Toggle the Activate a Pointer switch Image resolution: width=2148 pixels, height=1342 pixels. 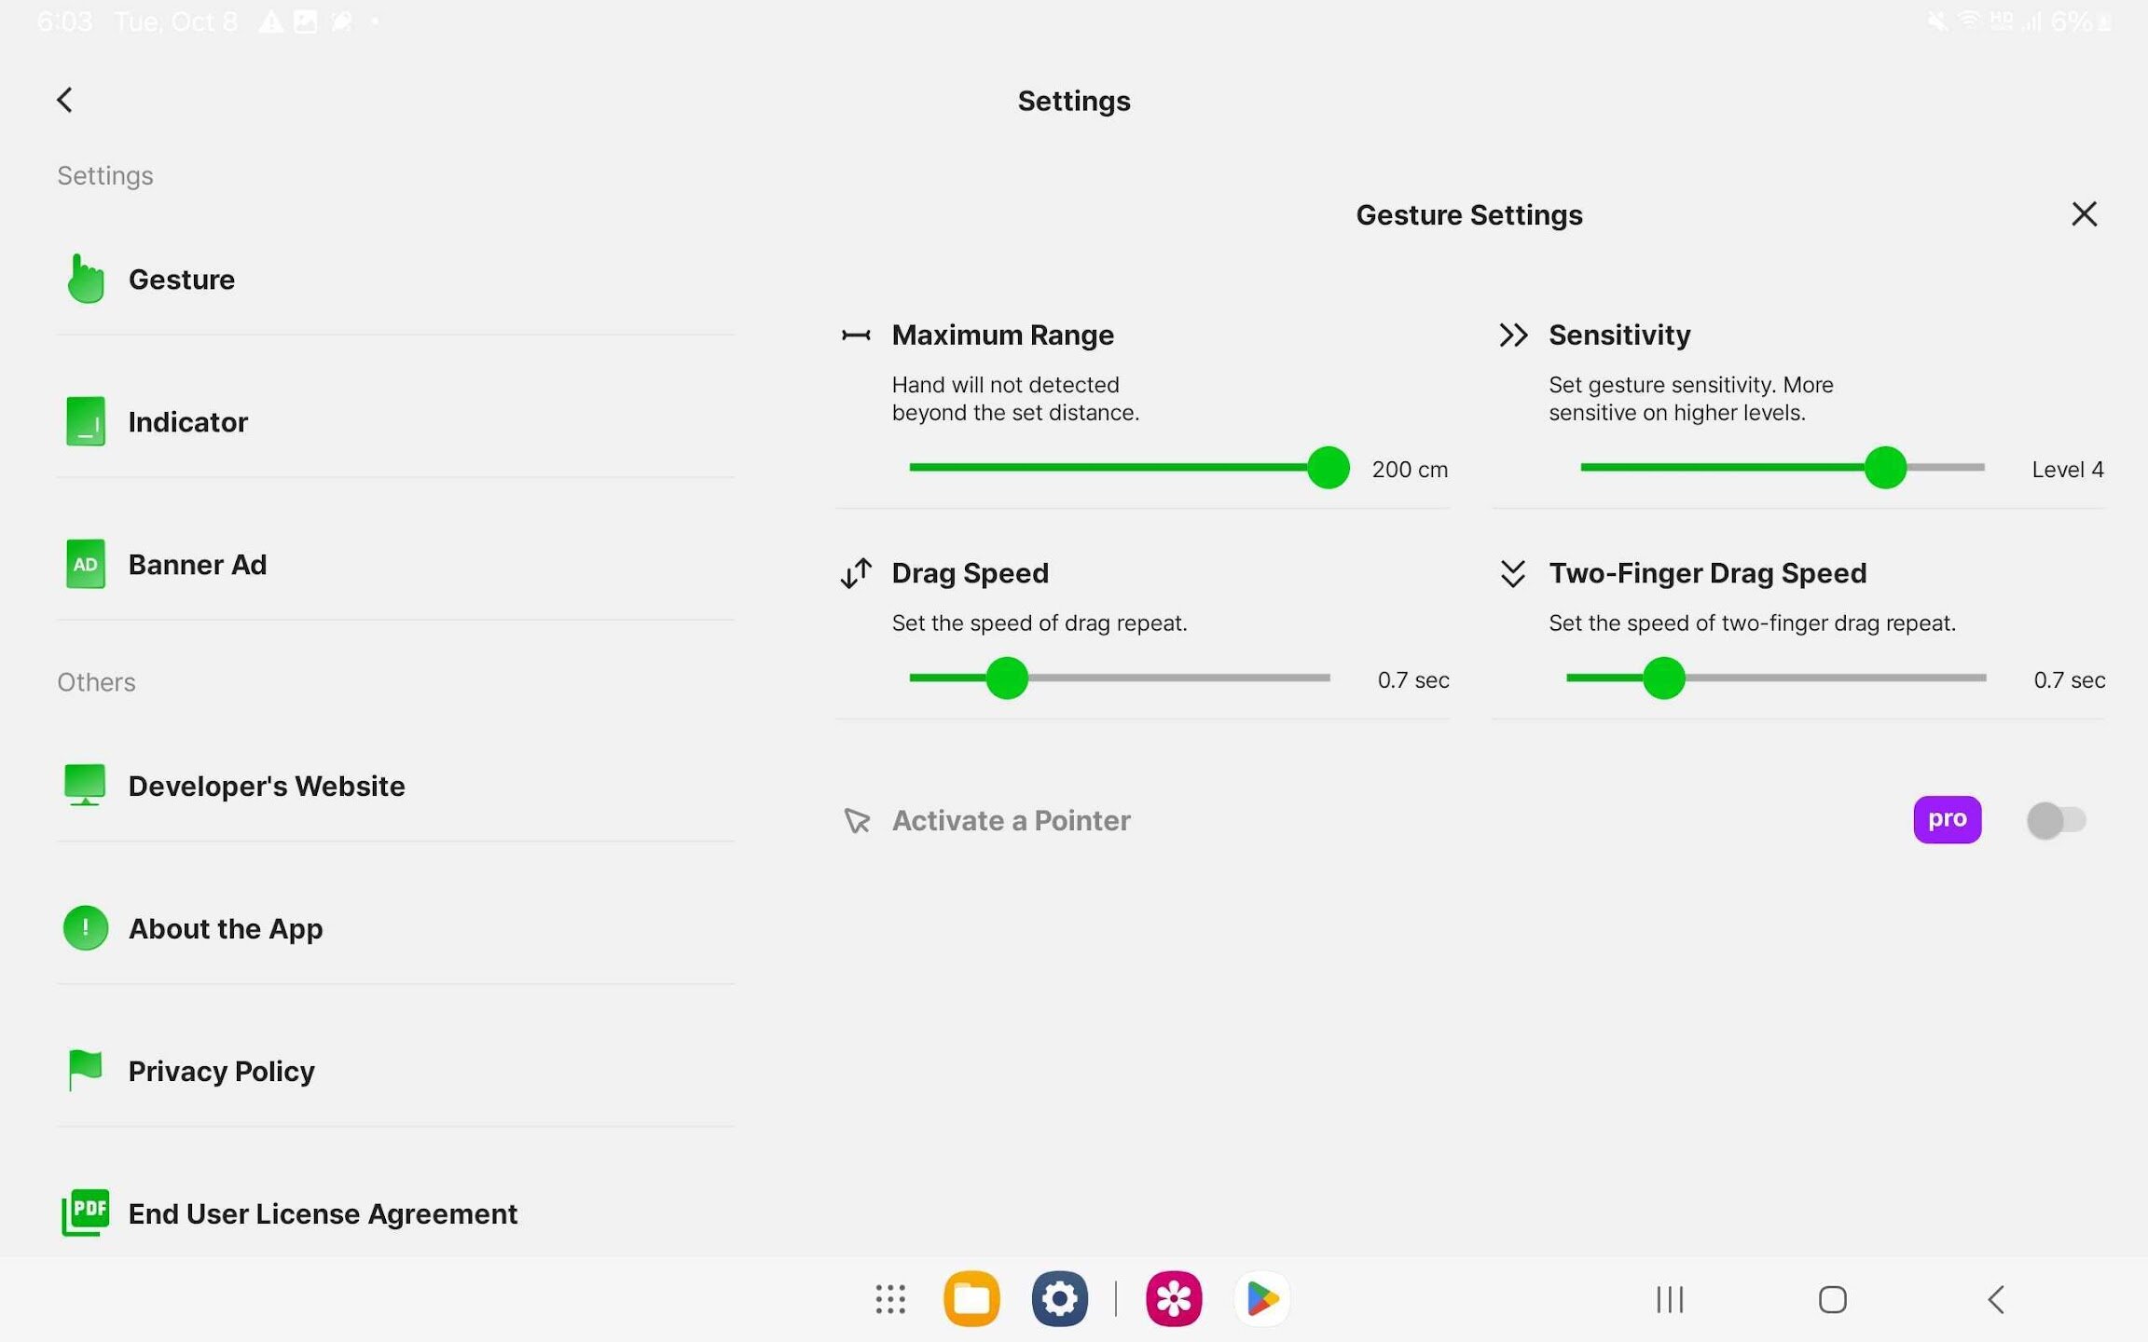pos(2056,821)
